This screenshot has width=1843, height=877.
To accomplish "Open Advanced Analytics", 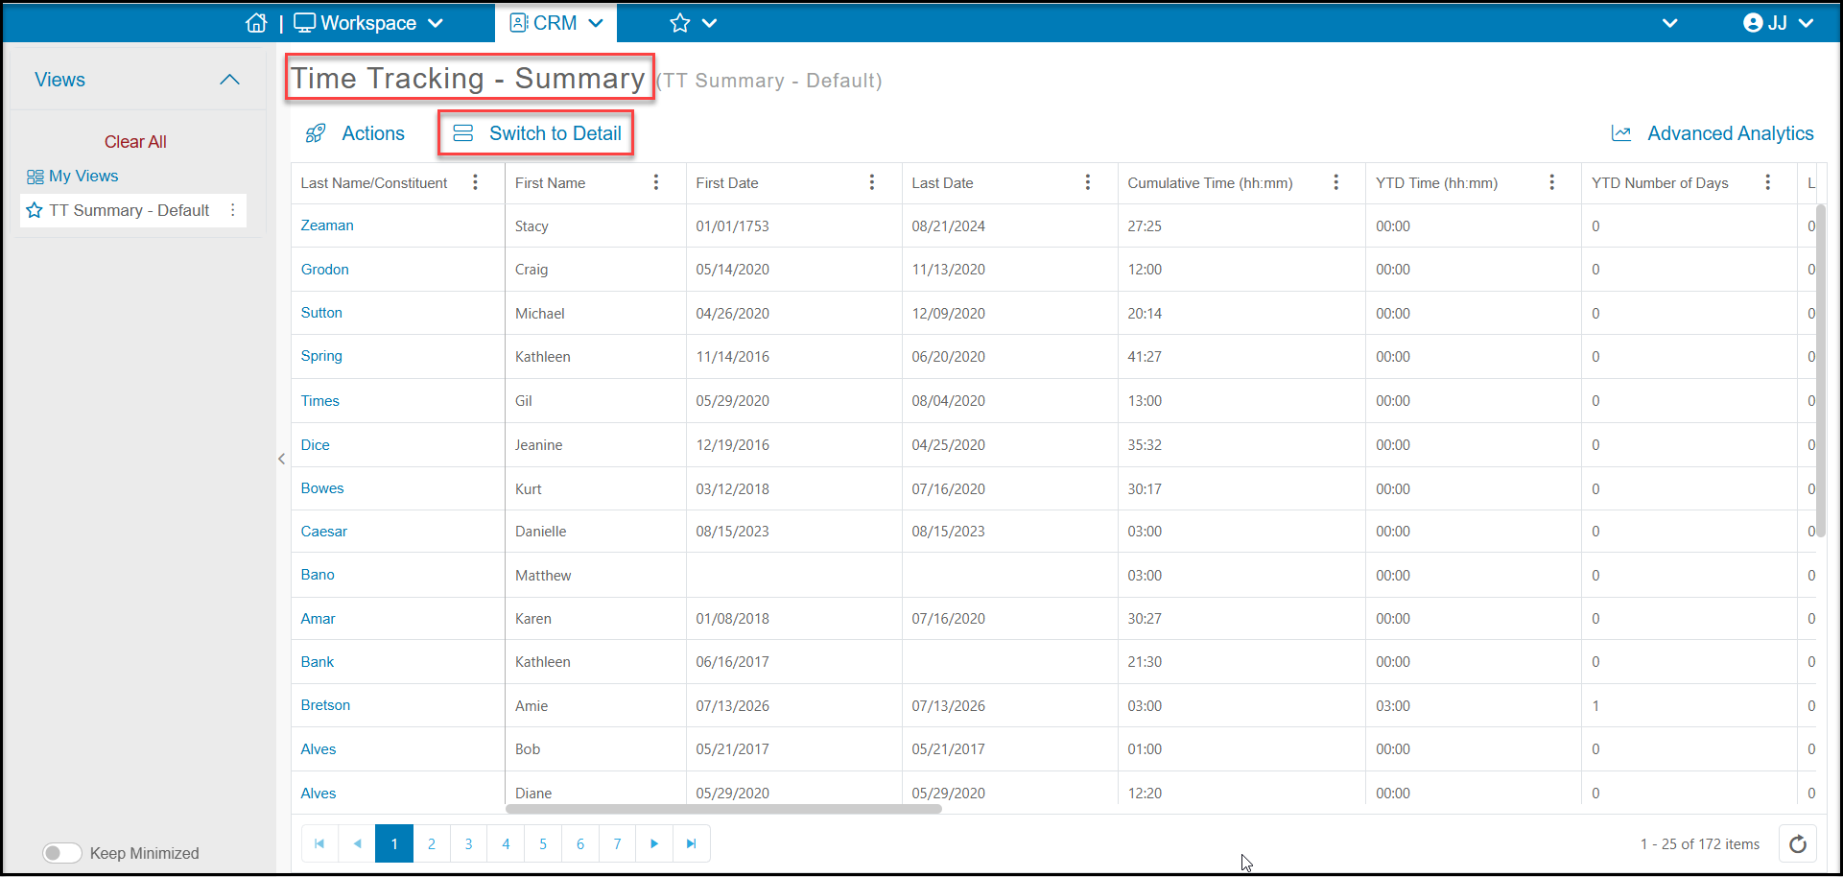I will click(1713, 133).
